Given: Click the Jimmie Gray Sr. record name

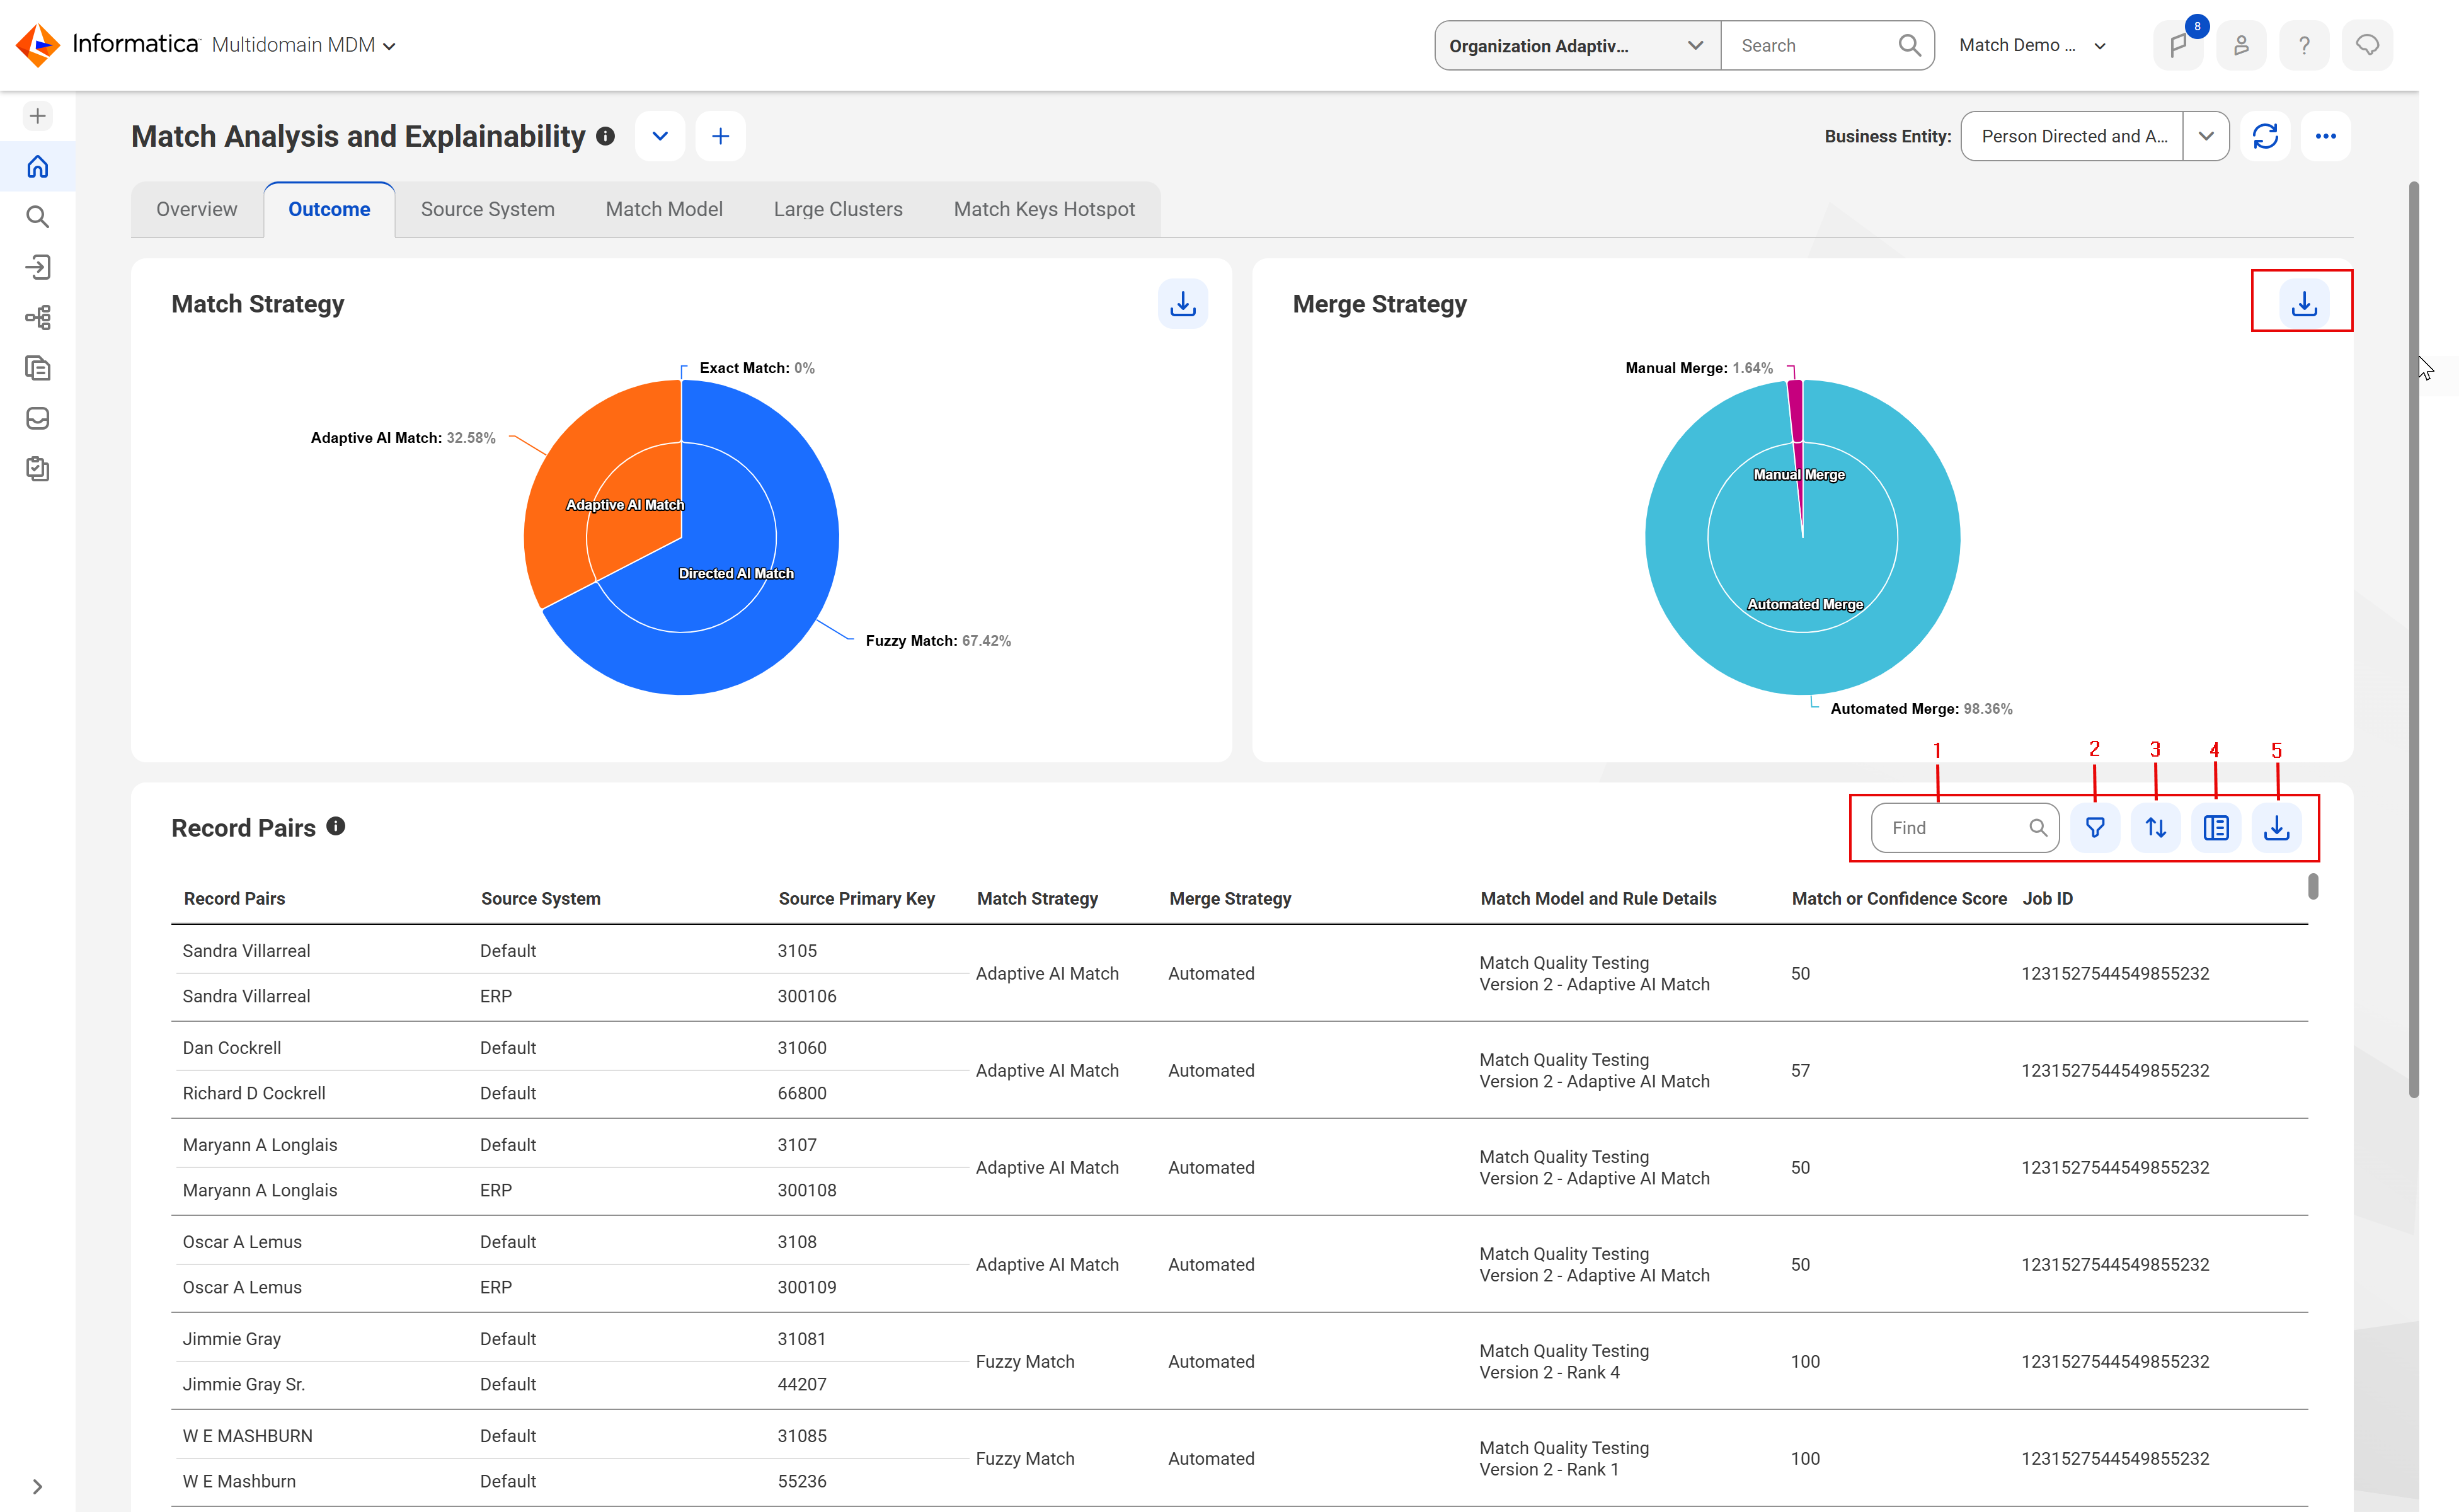Looking at the screenshot, I should point(243,1384).
